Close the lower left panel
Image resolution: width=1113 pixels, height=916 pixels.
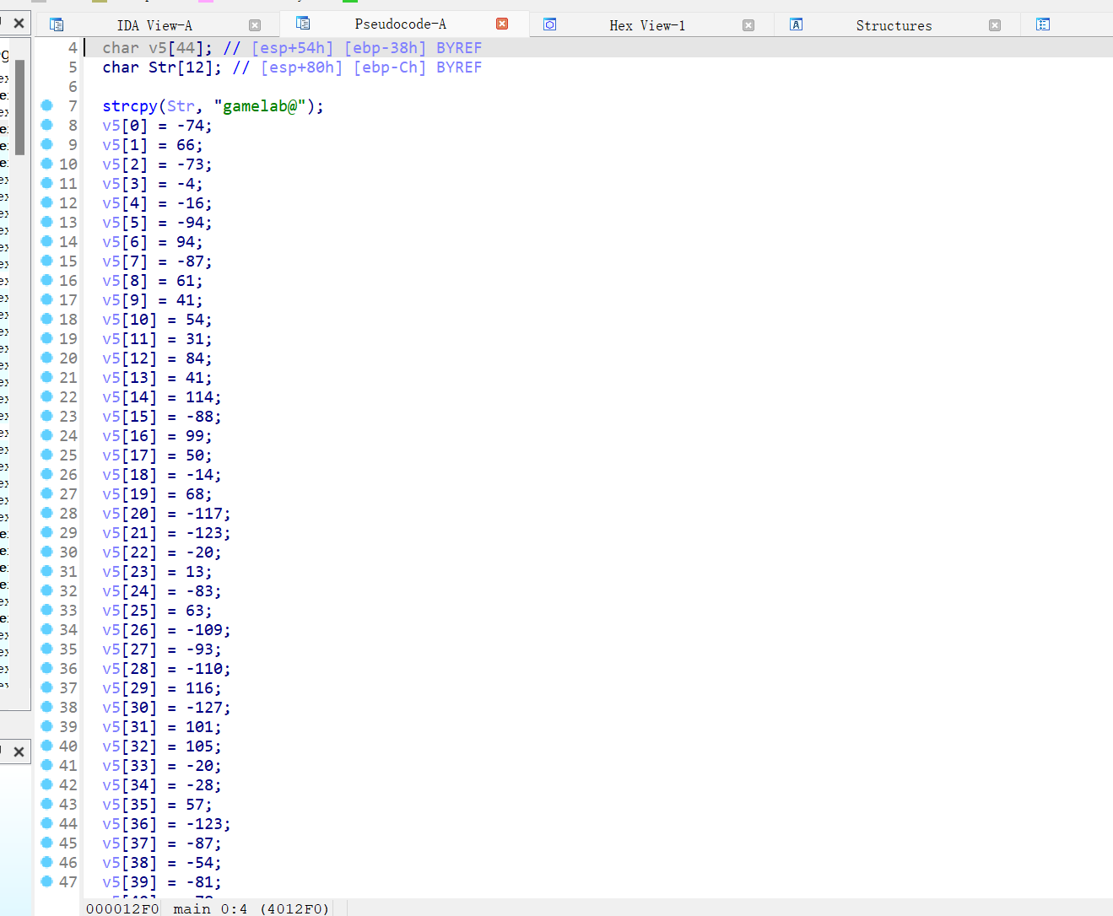(19, 752)
